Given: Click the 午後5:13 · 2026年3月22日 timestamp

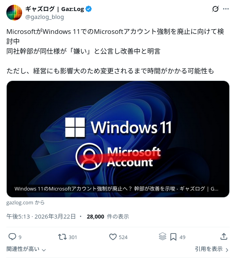Looking at the screenshot, I should (x=41, y=217).
